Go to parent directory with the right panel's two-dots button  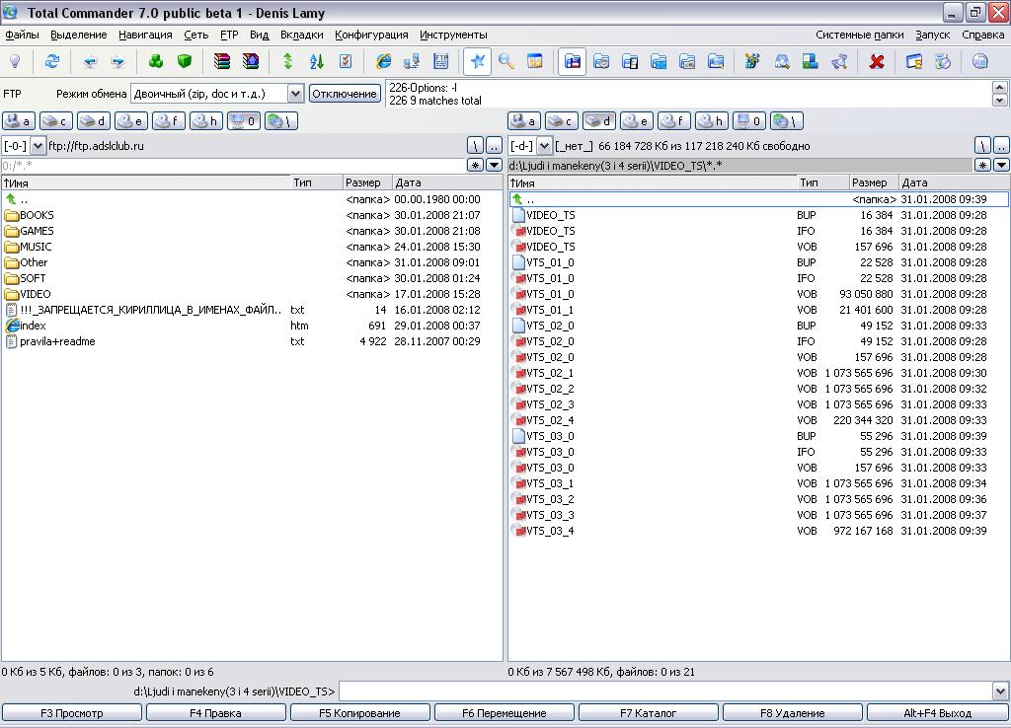(1001, 146)
